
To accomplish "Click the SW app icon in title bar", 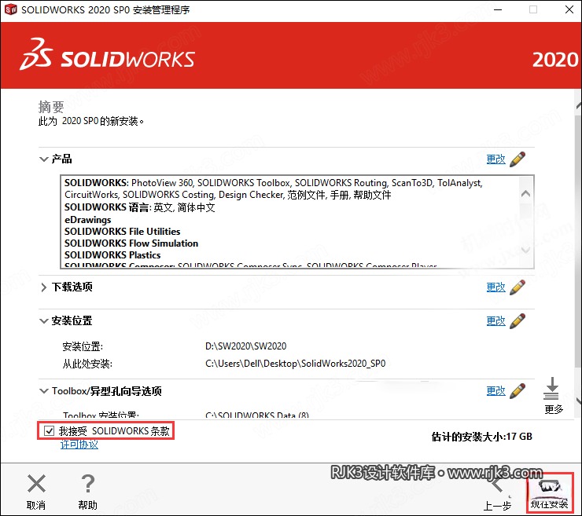I will (x=10, y=9).
